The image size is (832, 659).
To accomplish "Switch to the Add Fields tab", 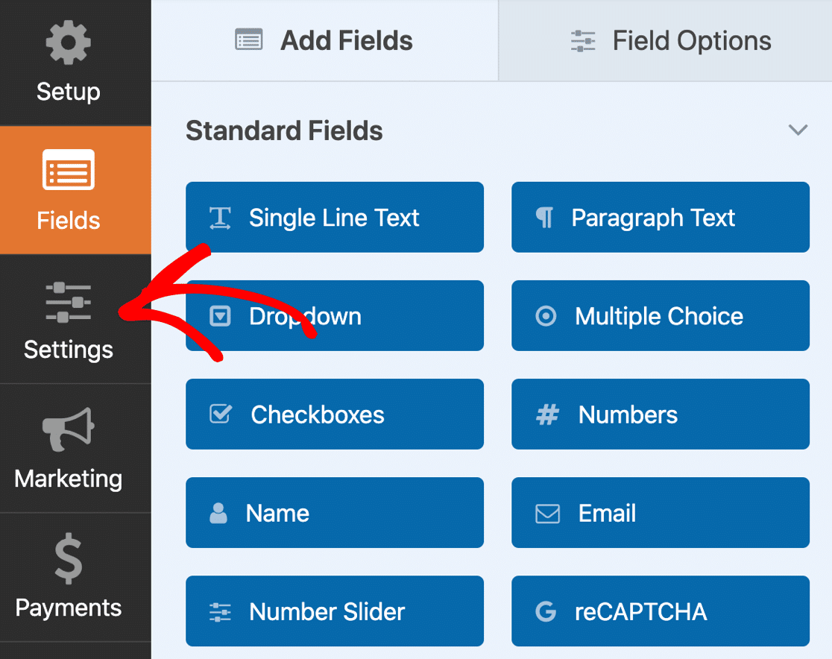I will click(324, 41).
